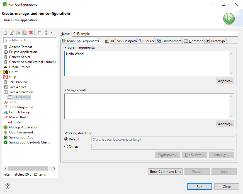Delete the selected launch configuration
Viewport: 243px width, 194px height.
31,33
